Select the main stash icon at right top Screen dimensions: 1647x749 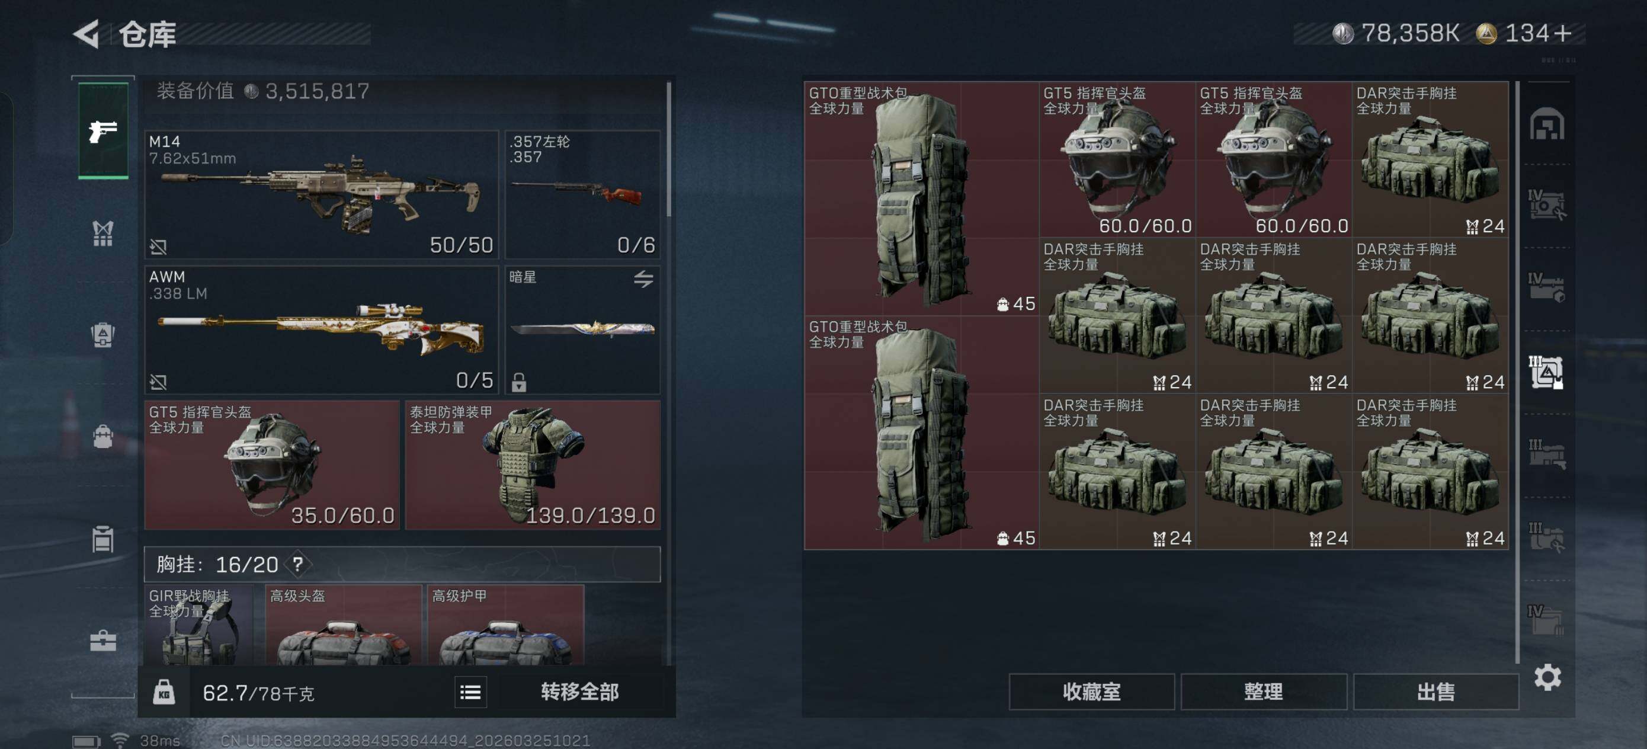coord(1547,124)
